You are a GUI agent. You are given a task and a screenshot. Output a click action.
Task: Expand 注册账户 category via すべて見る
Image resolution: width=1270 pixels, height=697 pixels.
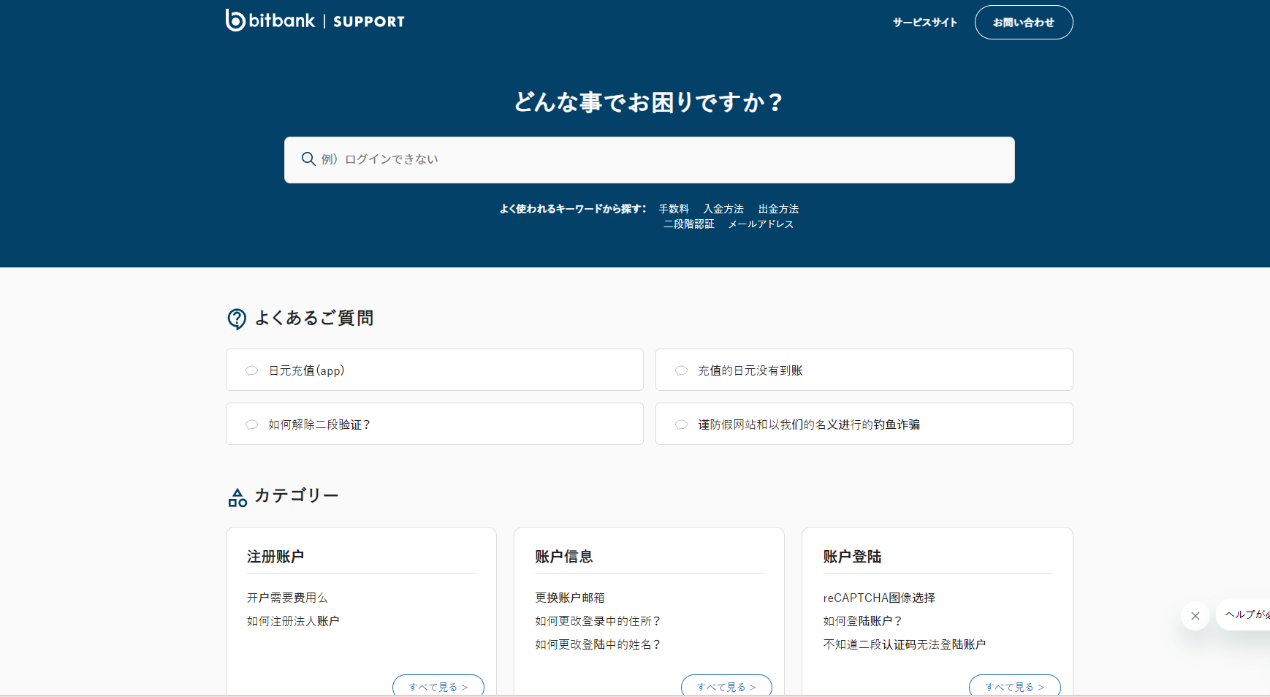438,686
